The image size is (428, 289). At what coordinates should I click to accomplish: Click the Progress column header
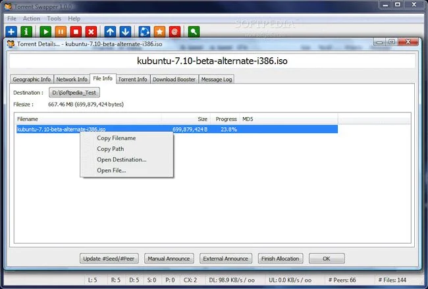(x=225, y=119)
